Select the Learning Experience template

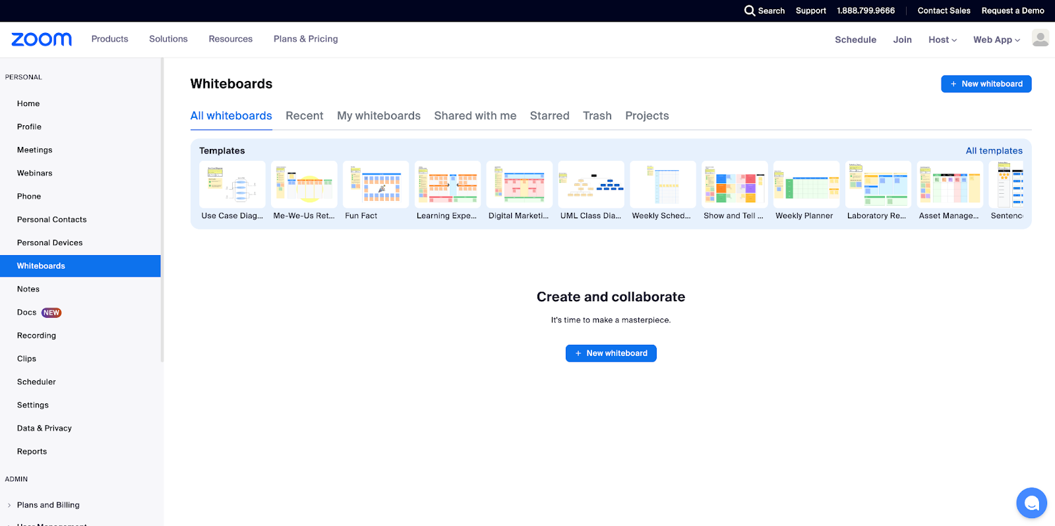click(x=448, y=191)
